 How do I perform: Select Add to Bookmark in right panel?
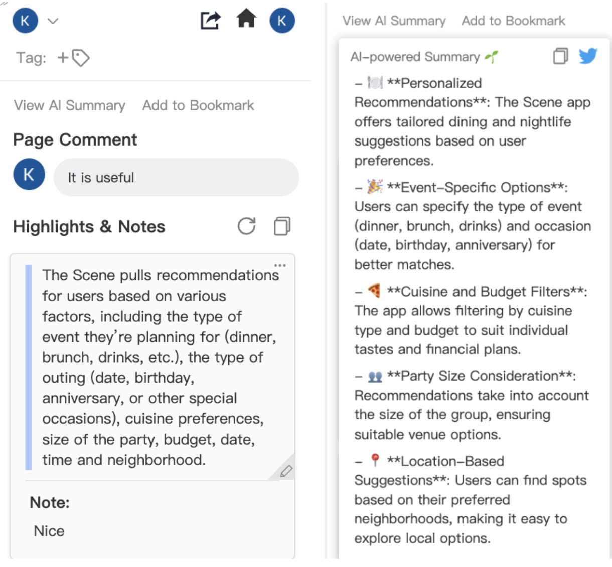point(513,21)
